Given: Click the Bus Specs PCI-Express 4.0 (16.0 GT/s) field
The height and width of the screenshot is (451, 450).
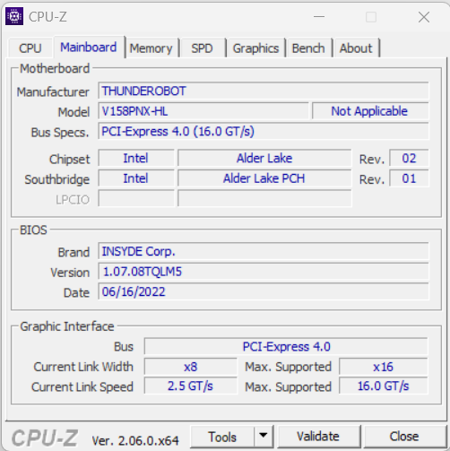Looking at the screenshot, I should pyautogui.click(x=264, y=131).
